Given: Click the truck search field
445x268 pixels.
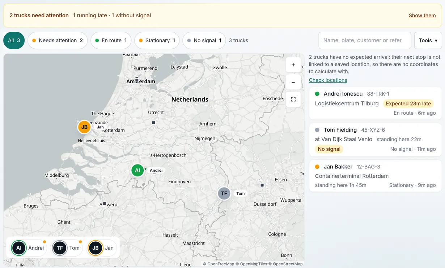Looking at the screenshot, I should pyautogui.click(x=365, y=40).
